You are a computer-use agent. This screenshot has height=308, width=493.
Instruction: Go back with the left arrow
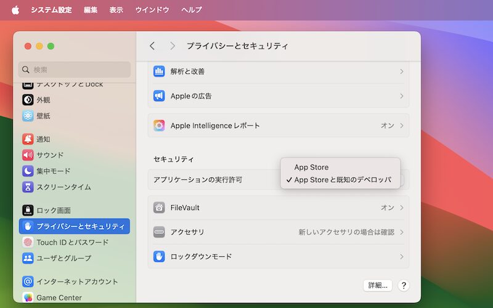click(x=152, y=46)
